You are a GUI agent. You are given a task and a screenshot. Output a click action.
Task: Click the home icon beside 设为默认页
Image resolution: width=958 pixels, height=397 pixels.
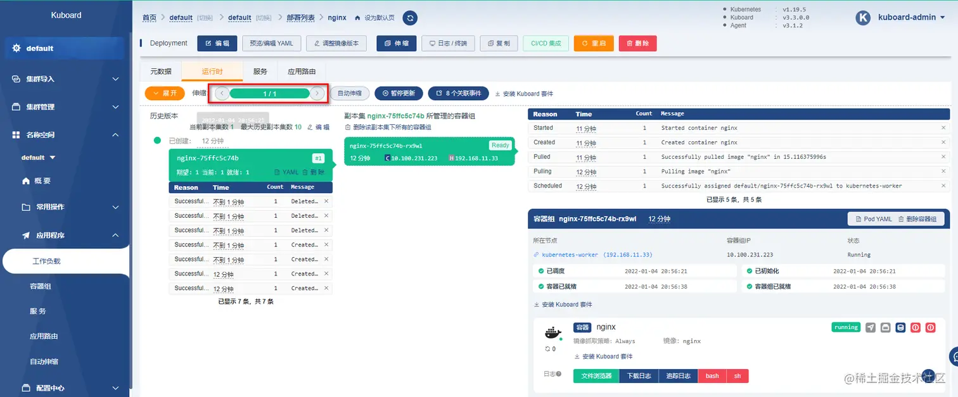coord(359,18)
